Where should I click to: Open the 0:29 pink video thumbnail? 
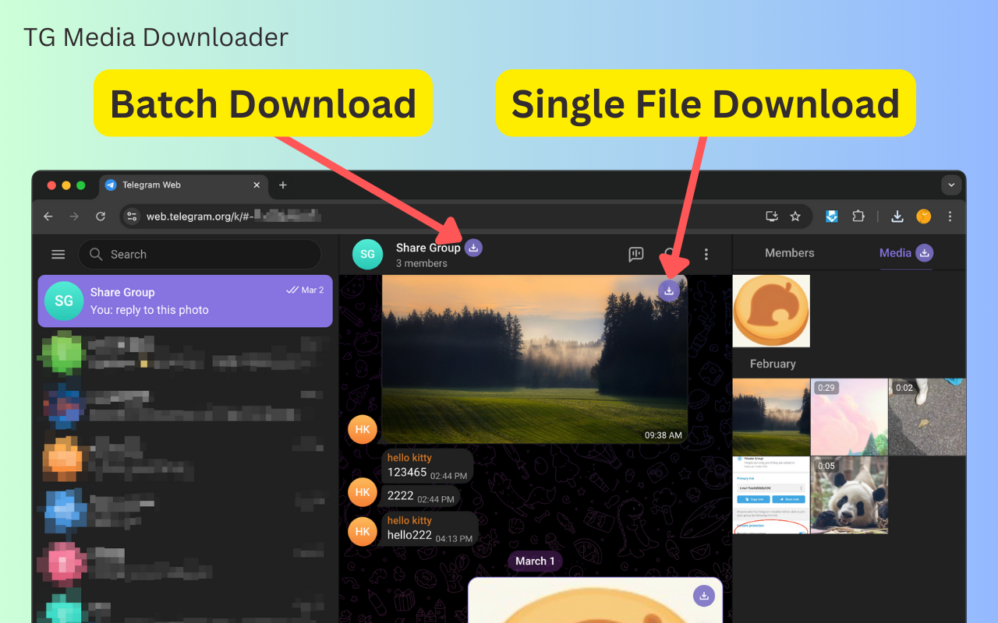(849, 417)
